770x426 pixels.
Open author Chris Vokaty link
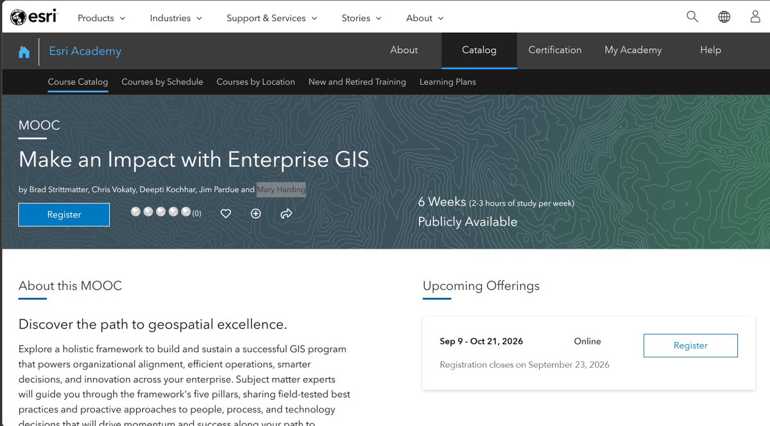click(113, 189)
